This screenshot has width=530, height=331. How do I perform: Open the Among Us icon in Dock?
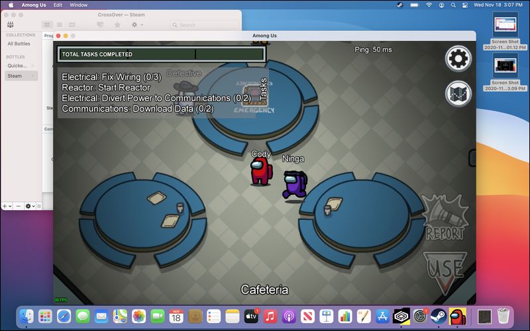click(x=458, y=316)
